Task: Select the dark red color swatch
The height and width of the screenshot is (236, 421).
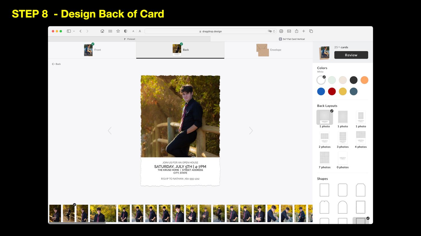Action: pos(332,91)
